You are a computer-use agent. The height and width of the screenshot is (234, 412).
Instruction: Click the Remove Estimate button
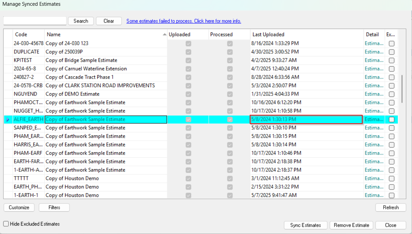(x=352, y=225)
